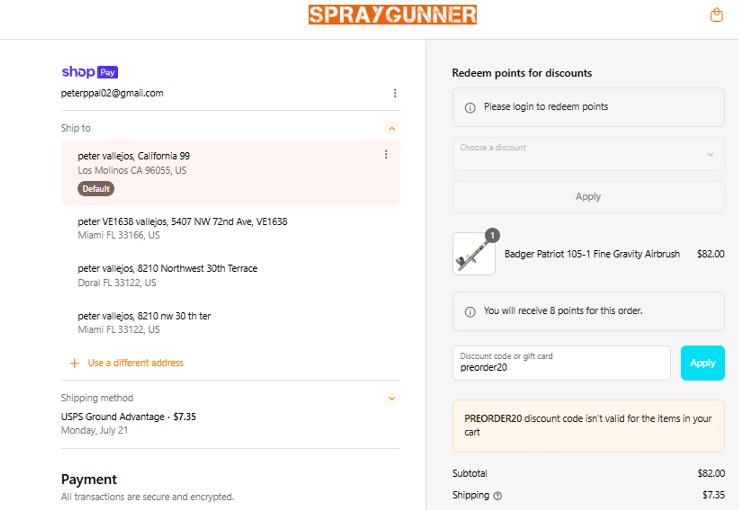Click the info icon beside Please login
Viewport: 739px width, 510px height.
(x=470, y=107)
